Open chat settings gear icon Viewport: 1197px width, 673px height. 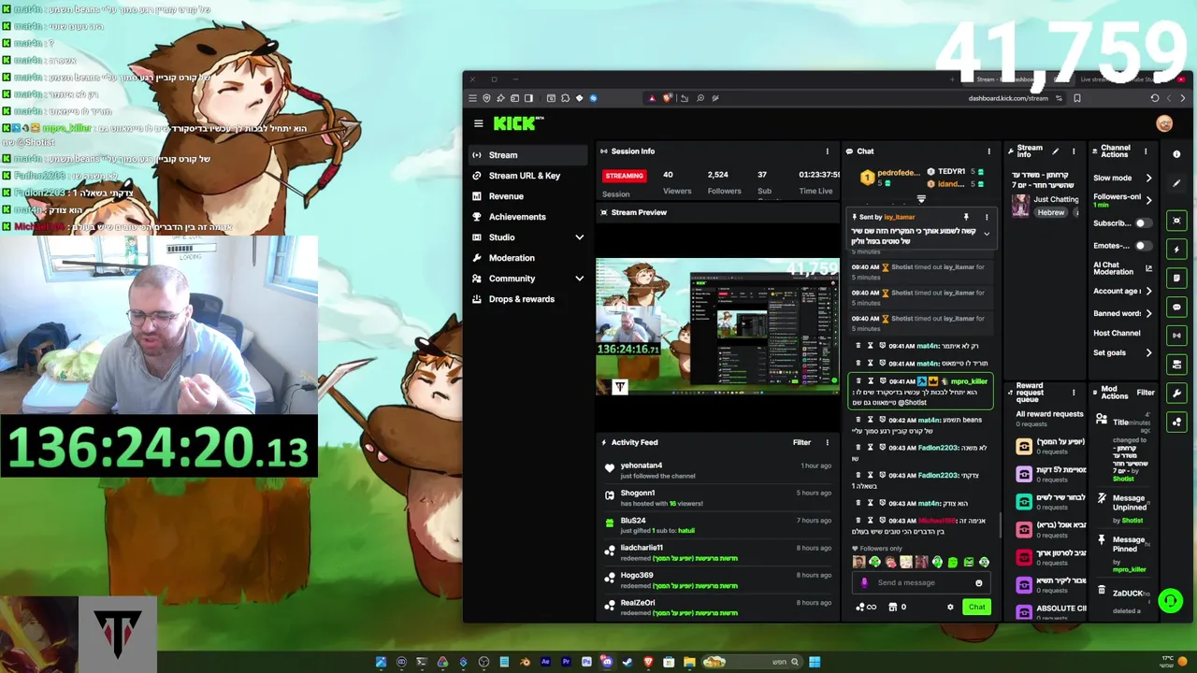pos(950,607)
